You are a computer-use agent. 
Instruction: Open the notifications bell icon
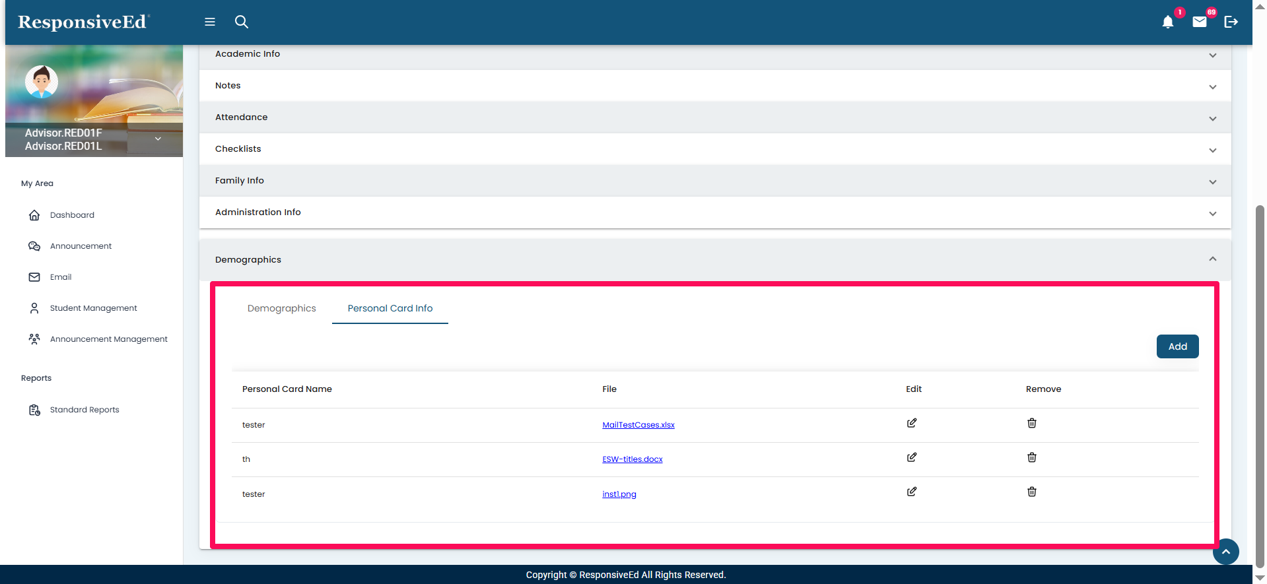1167,22
